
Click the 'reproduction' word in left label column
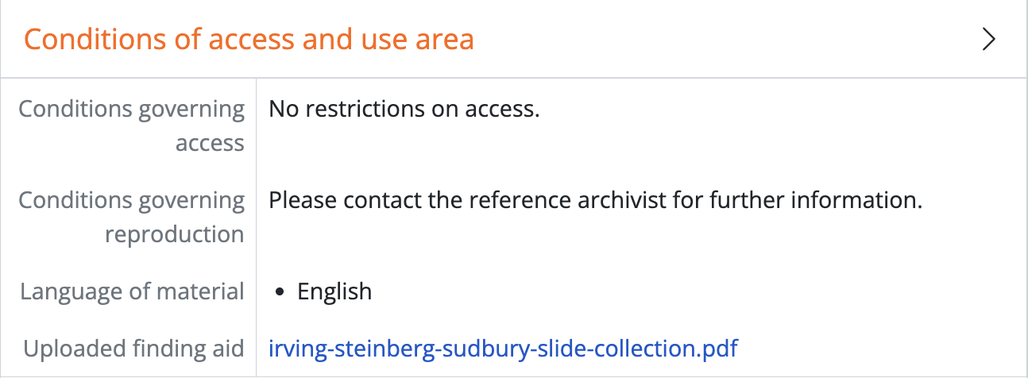tap(175, 234)
